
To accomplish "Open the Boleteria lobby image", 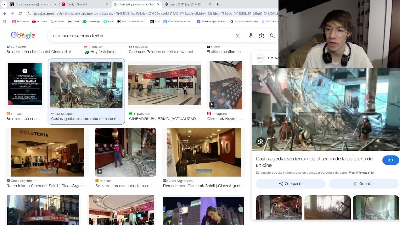I will pyautogui.click(x=47, y=152).
